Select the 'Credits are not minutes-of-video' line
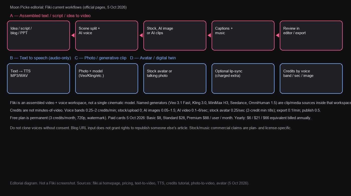351x196 pixels. (x=165, y=110)
